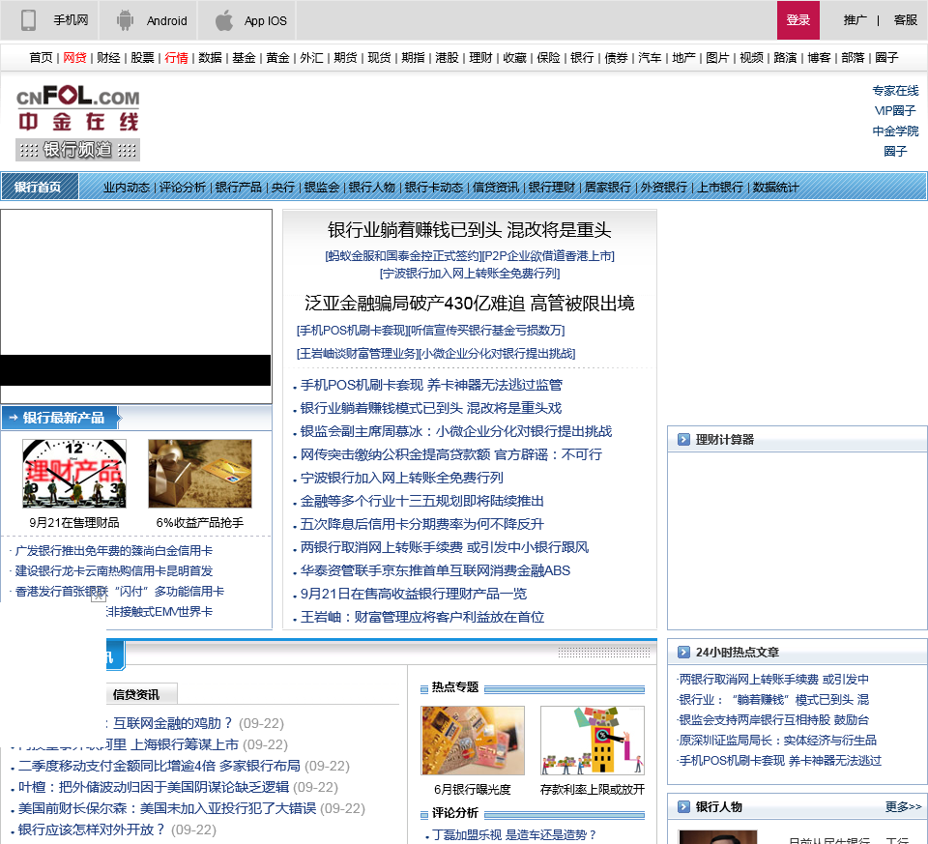Screen dimensions: 928x844
Task: Open the red 行情 navigation item
Action: [x=176, y=57]
